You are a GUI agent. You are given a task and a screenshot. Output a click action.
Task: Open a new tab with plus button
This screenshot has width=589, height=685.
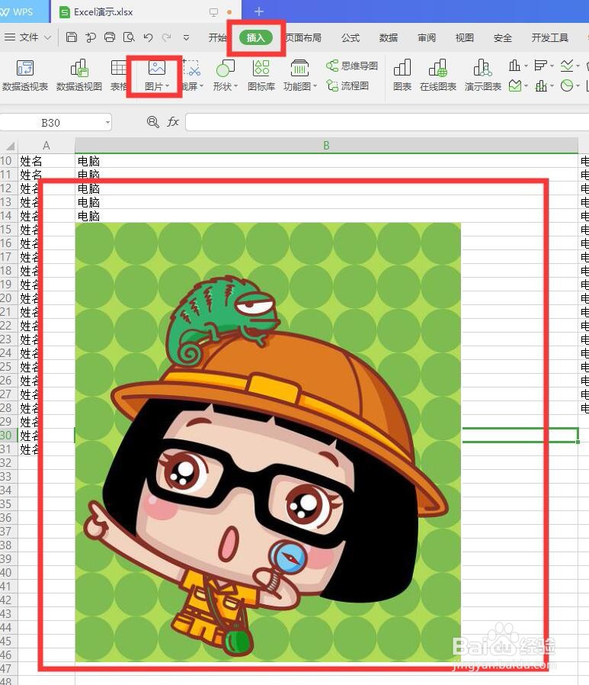click(259, 11)
